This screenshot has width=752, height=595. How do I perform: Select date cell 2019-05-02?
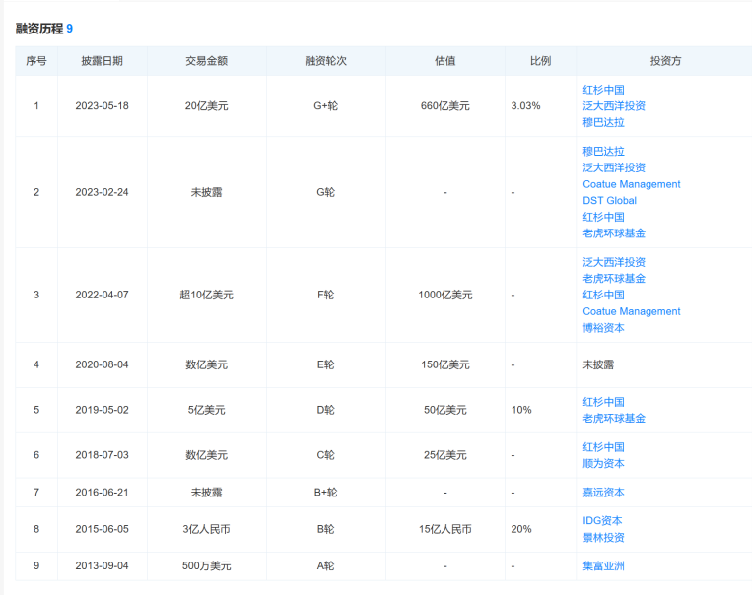(x=103, y=410)
